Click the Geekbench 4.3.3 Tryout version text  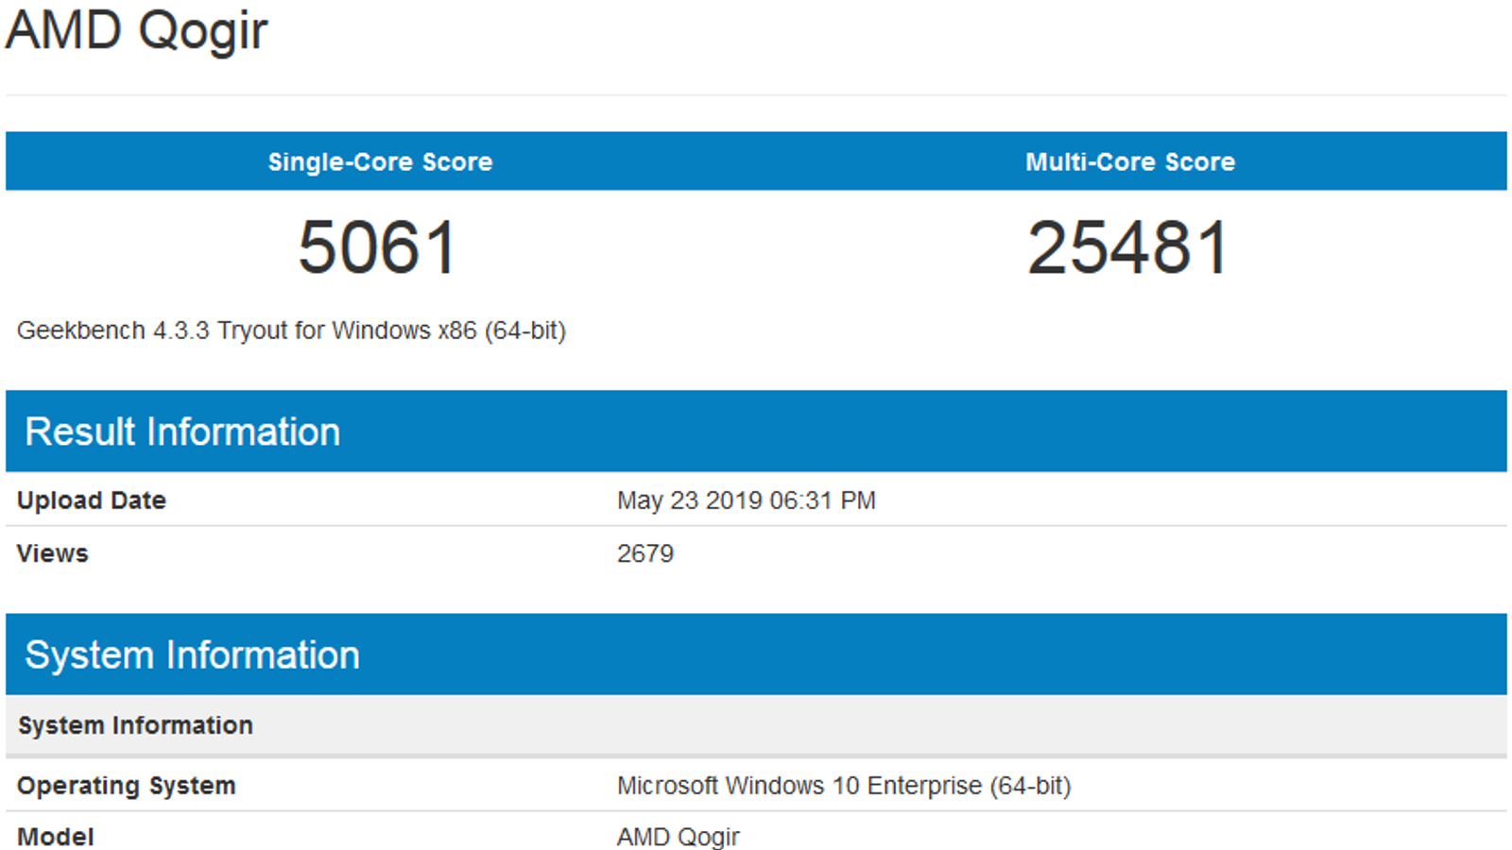click(291, 331)
